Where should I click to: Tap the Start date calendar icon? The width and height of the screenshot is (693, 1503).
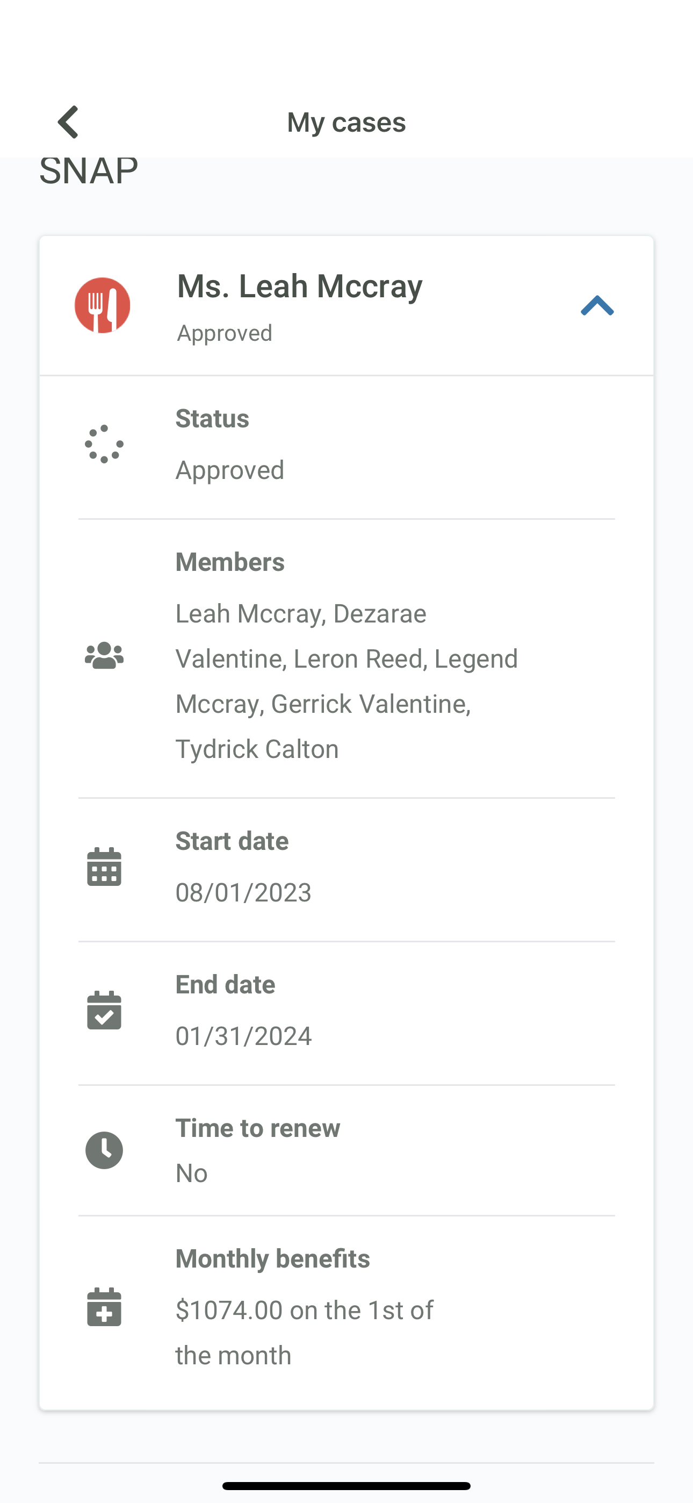[x=104, y=867]
